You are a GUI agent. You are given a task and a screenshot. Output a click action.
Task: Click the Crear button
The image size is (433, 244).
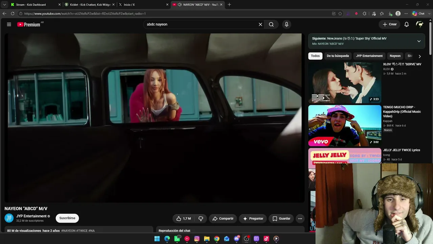(x=389, y=24)
